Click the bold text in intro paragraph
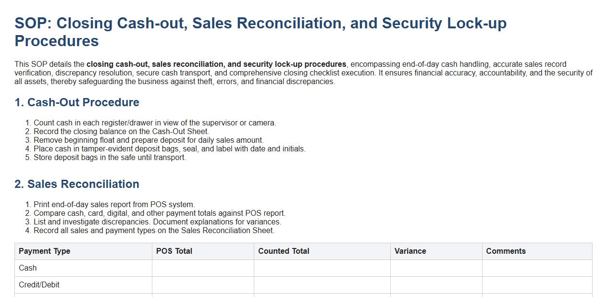Screen dimensions: 607x297 coord(216,64)
